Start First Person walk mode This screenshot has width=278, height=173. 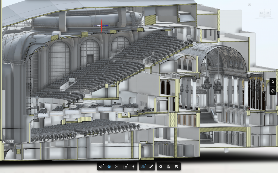[133, 167]
